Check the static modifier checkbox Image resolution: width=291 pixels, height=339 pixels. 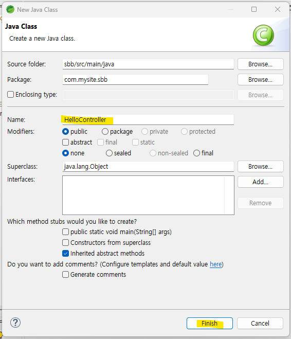click(x=135, y=142)
